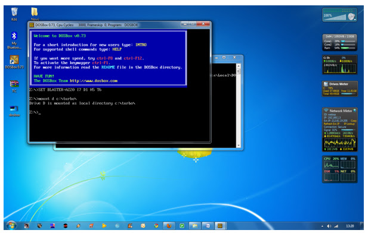
Task: Click Copy next to external IP
Action: coord(354,121)
